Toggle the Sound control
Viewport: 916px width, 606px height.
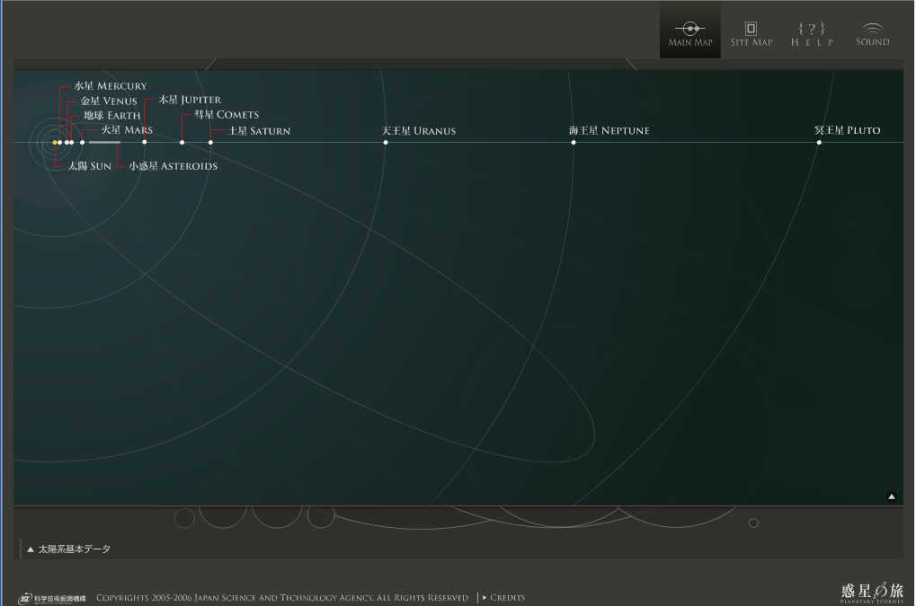(x=872, y=34)
